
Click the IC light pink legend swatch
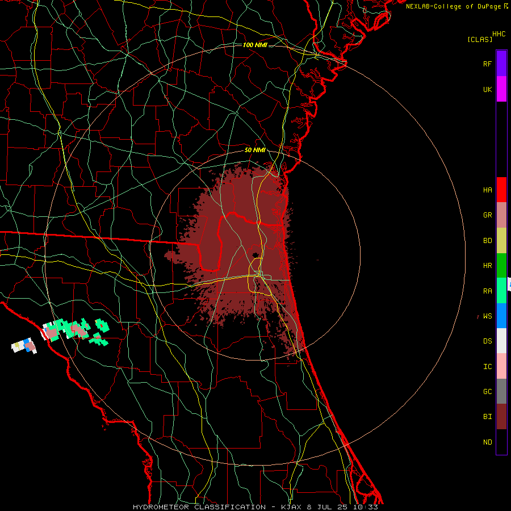pyautogui.click(x=501, y=366)
